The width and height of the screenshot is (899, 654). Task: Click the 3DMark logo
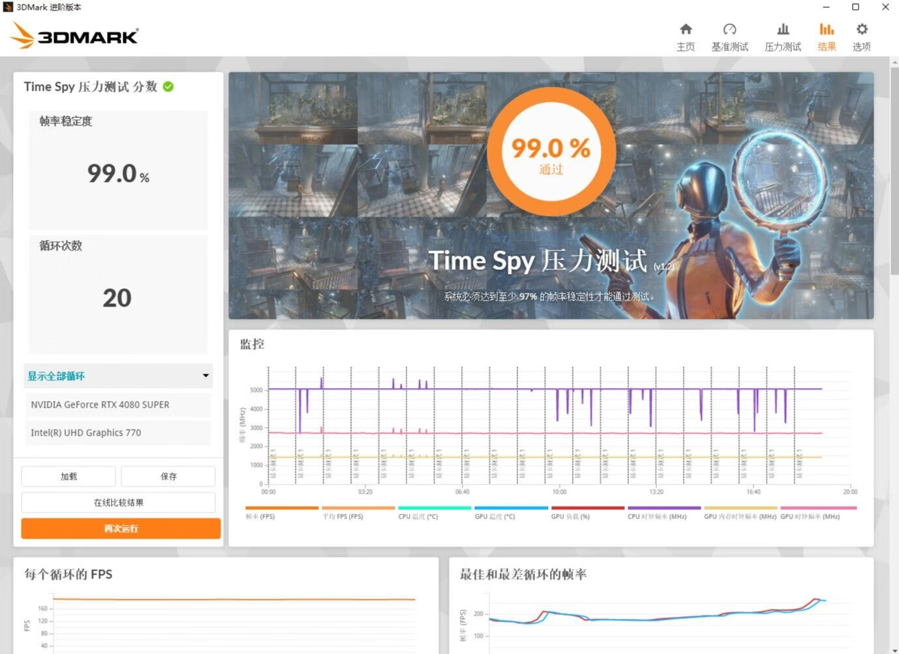[x=74, y=36]
